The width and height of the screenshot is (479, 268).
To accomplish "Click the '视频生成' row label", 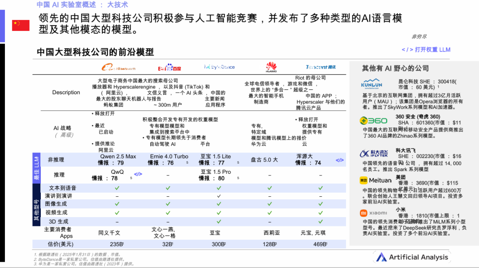I will click(56, 213).
